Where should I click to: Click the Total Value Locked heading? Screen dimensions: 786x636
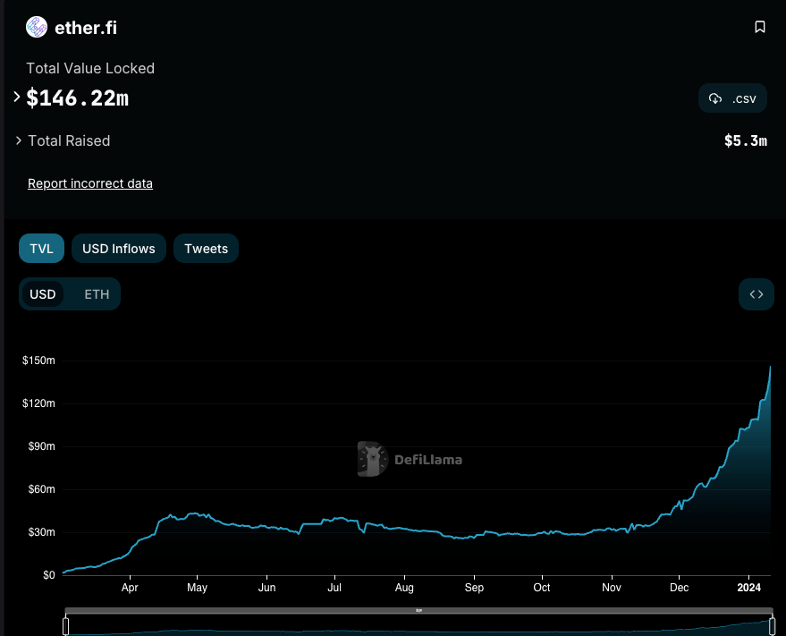[90, 68]
